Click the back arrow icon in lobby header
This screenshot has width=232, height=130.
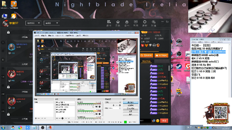[x=167, y=22]
